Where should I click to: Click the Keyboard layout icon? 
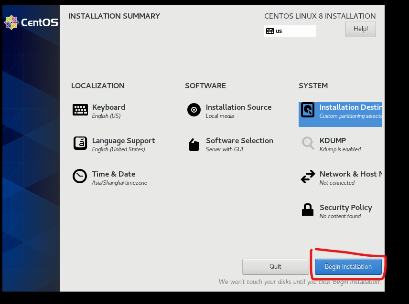pyautogui.click(x=80, y=110)
